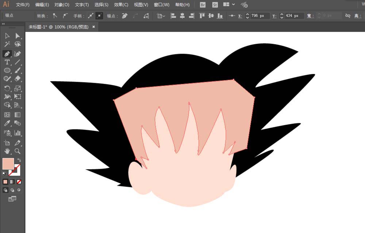Select the Scale tool

(18, 88)
